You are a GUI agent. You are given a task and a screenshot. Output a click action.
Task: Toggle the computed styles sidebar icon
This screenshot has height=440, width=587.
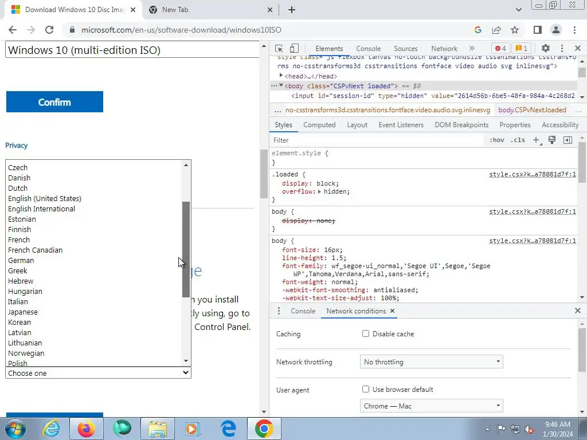coord(568,140)
